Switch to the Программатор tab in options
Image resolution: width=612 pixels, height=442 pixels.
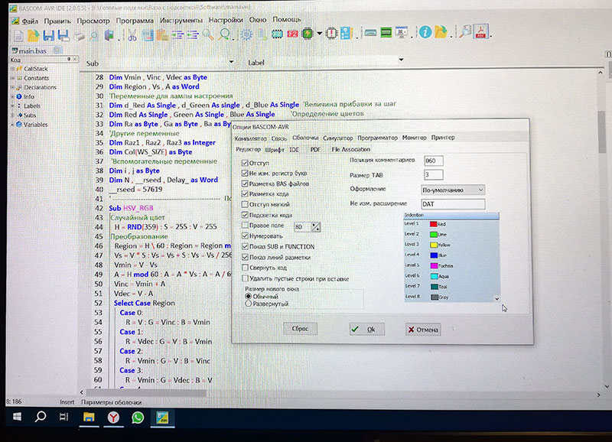tap(377, 138)
